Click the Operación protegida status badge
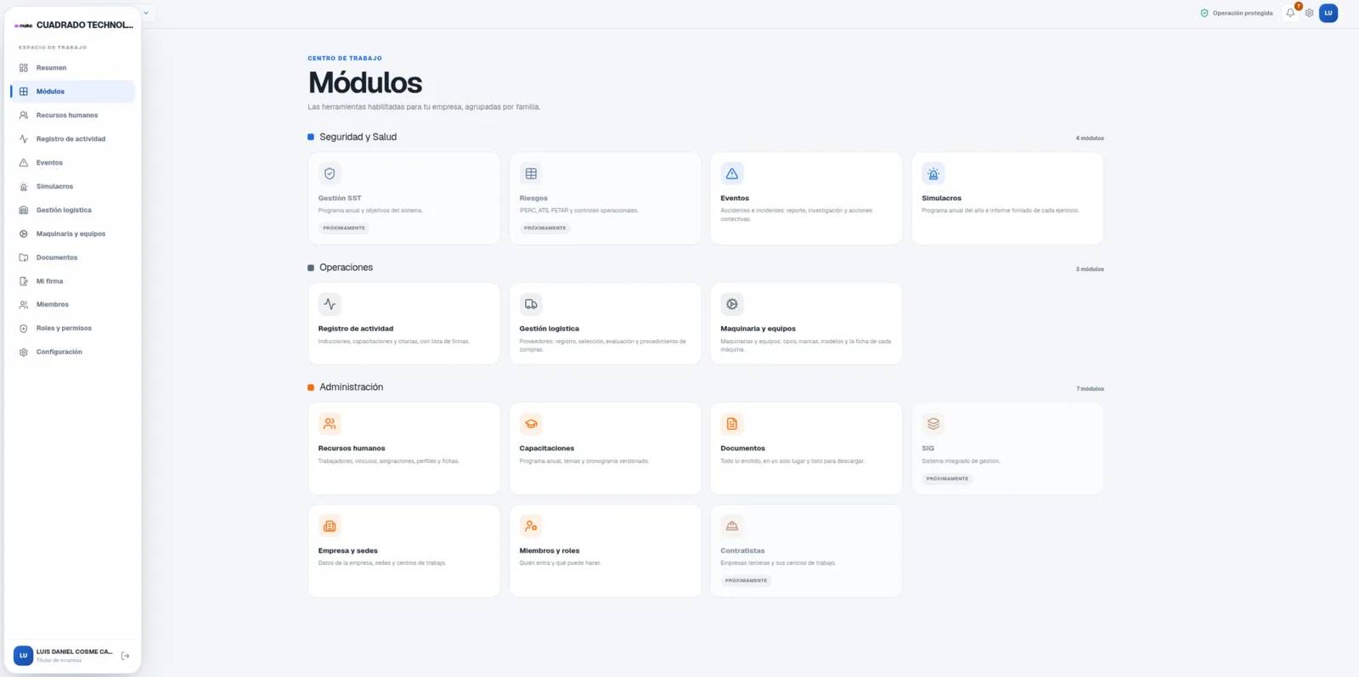 1237,13
